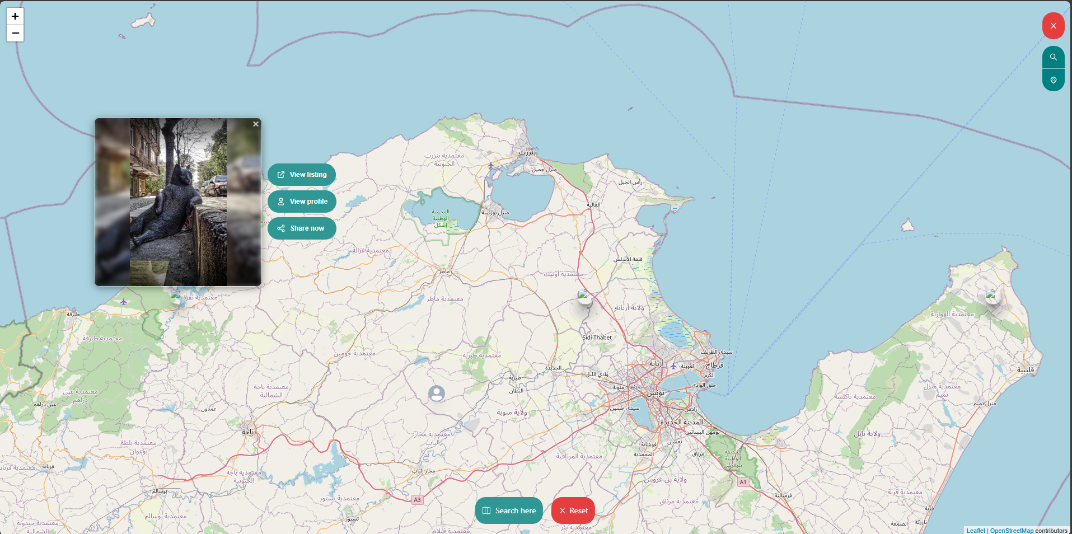Viewport: 1072px width, 534px height.
Task: Open the OpenStreetMap link
Action: click(1012, 531)
